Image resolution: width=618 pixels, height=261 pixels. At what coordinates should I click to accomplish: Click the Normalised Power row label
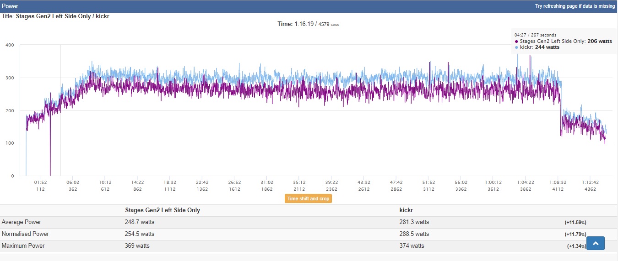point(25,234)
